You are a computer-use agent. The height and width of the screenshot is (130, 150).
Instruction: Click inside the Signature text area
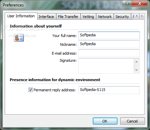tap(106, 66)
